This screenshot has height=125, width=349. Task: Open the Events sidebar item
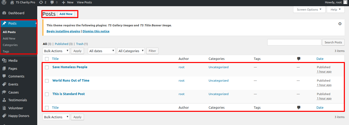tap(13, 84)
